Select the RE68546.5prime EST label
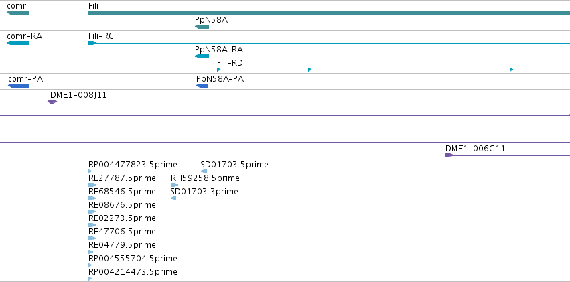This screenshot has height=282, width=570. [122, 192]
